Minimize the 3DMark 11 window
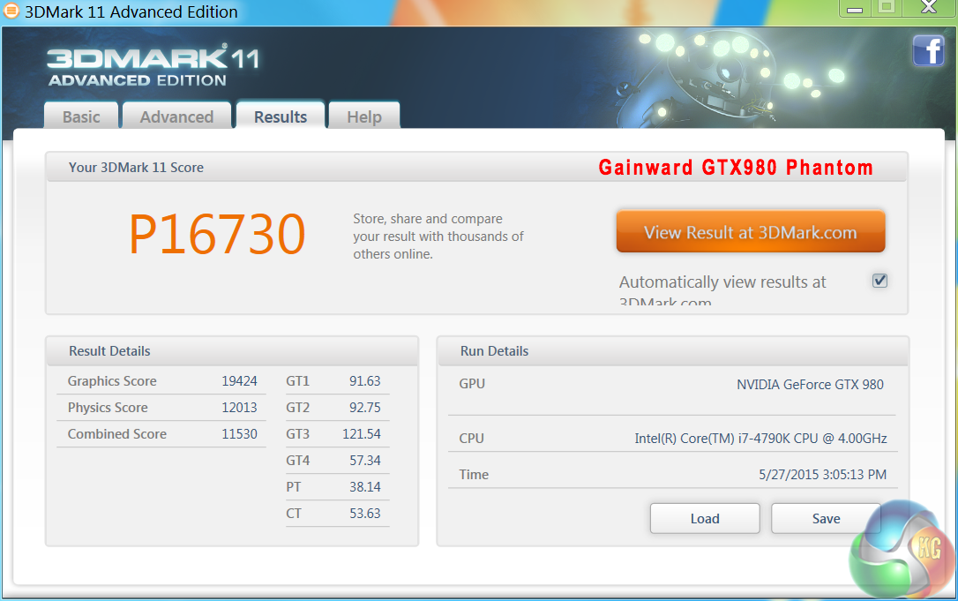The height and width of the screenshot is (601, 958). (x=855, y=9)
